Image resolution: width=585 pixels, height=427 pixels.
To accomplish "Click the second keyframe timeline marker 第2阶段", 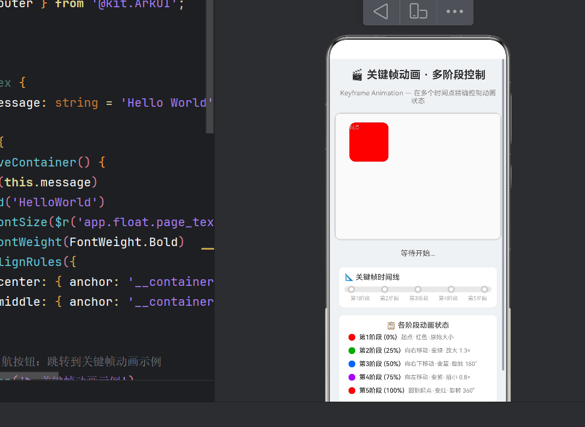I will pos(385,289).
